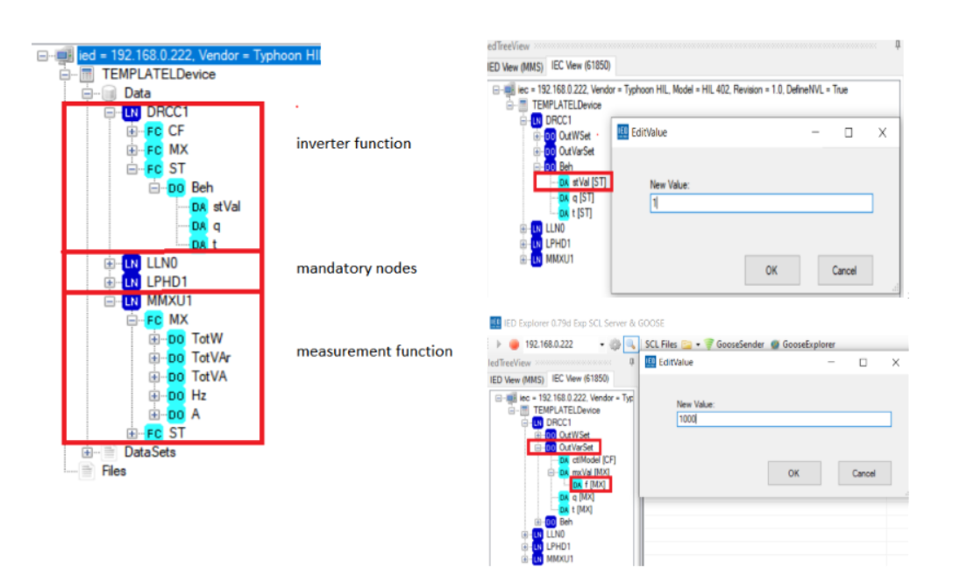Click OK in the dialog with value 1000
The height and width of the screenshot is (575, 967).
(x=793, y=473)
